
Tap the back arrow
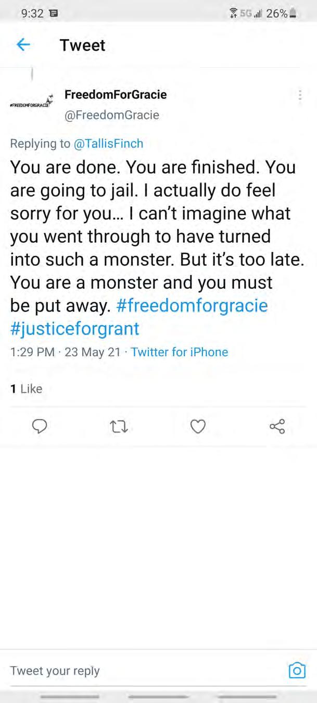(23, 45)
